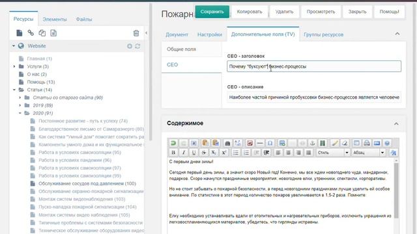Click the undo icon in editor toolbar
This screenshot has height=234, width=417.
click(x=173, y=143)
